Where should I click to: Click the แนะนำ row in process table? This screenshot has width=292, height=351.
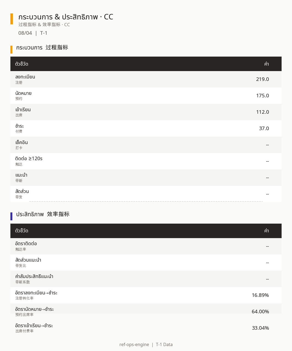(x=146, y=178)
